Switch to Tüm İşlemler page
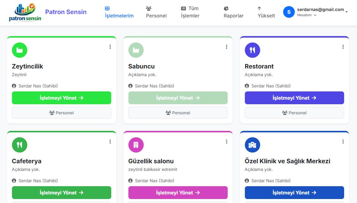The image size is (357, 203). pos(190,12)
